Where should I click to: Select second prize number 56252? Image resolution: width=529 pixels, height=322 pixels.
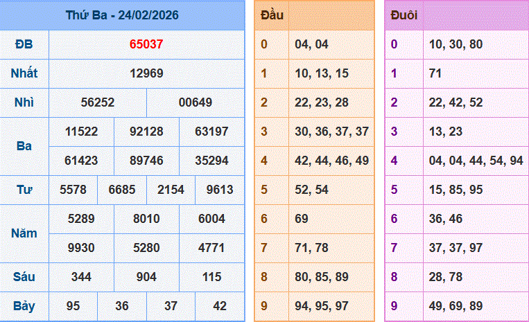(98, 102)
